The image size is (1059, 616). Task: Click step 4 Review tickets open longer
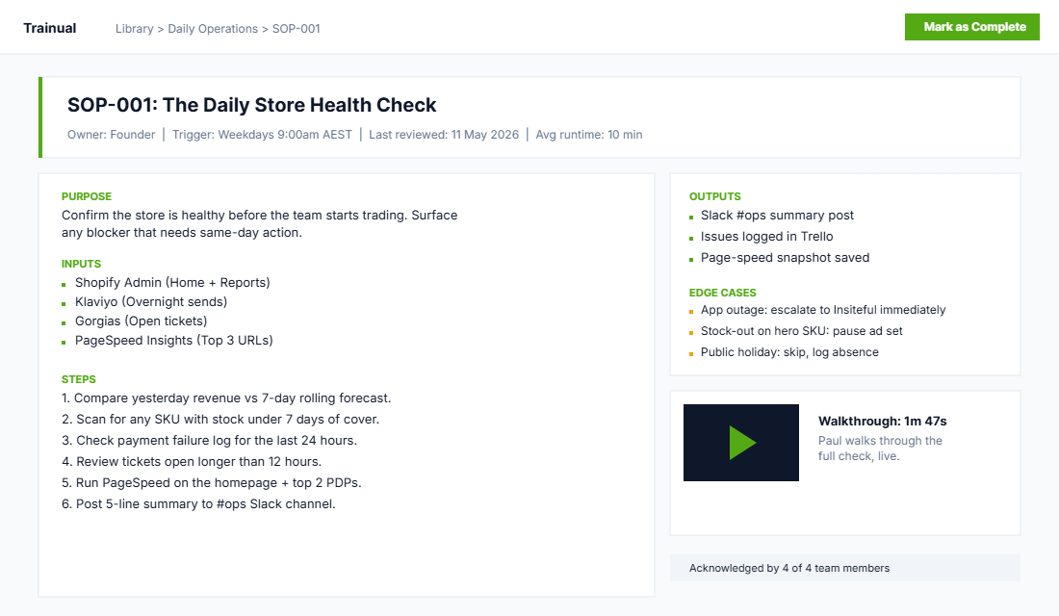point(192,462)
